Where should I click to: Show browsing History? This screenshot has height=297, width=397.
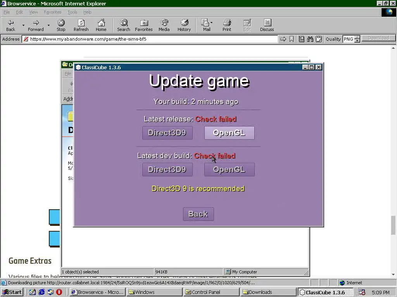click(x=184, y=25)
